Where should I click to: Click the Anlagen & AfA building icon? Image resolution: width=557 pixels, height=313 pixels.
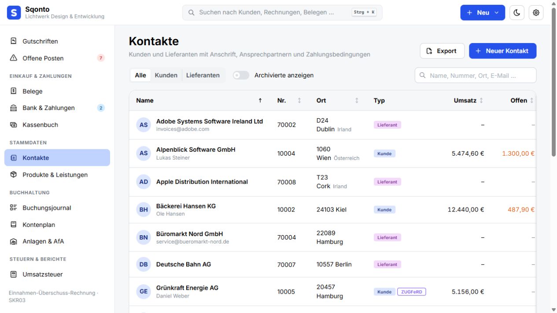[x=14, y=241]
